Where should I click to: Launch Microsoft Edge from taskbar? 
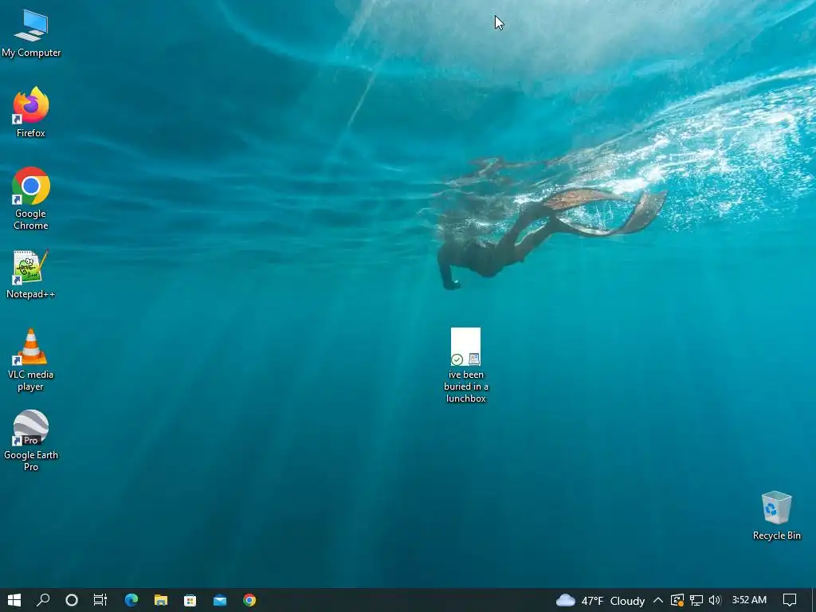(x=131, y=600)
